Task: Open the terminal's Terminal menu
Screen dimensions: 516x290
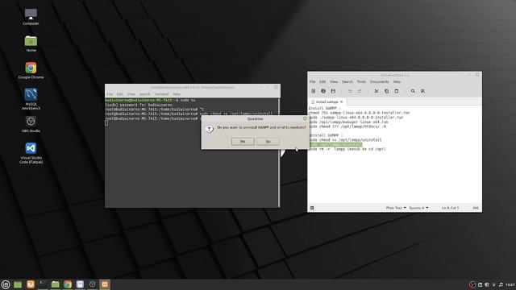Action: pos(161,94)
